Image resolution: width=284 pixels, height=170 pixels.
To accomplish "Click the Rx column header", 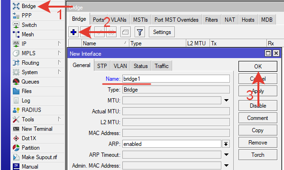I will (275, 43).
